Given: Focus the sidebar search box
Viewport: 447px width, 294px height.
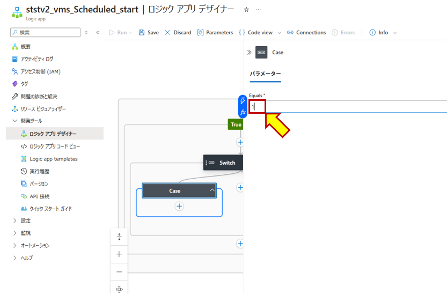Looking at the screenshot, I should click(x=45, y=32).
